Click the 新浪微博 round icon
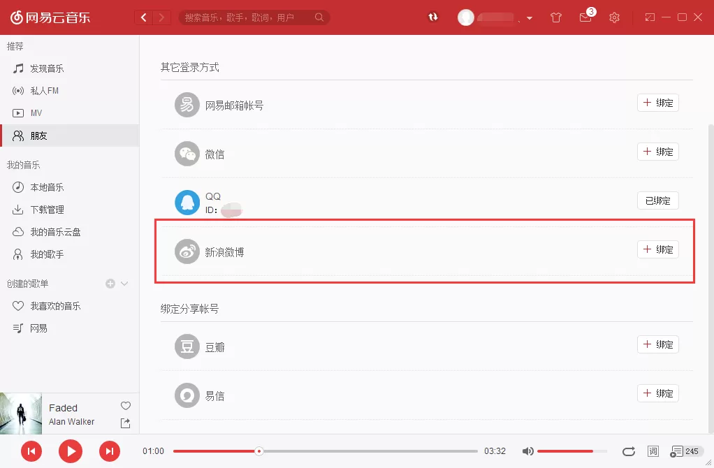The image size is (714, 468). [x=187, y=251]
